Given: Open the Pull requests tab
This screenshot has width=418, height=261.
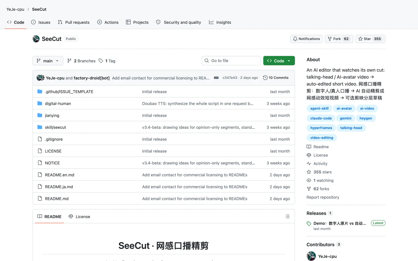Looking at the screenshot, I should coord(74,22).
